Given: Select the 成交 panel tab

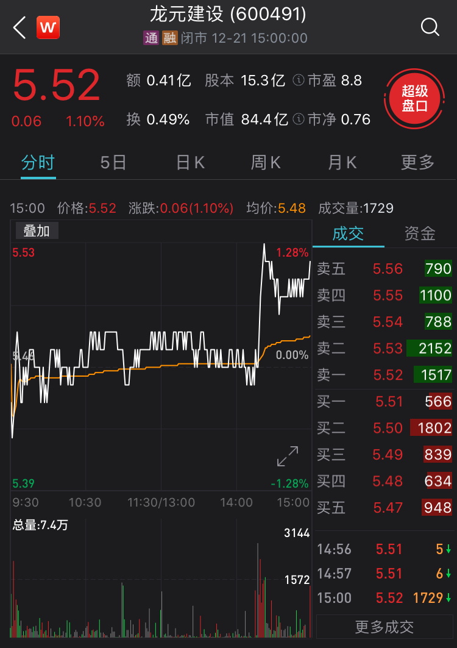Looking at the screenshot, I should tap(349, 234).
